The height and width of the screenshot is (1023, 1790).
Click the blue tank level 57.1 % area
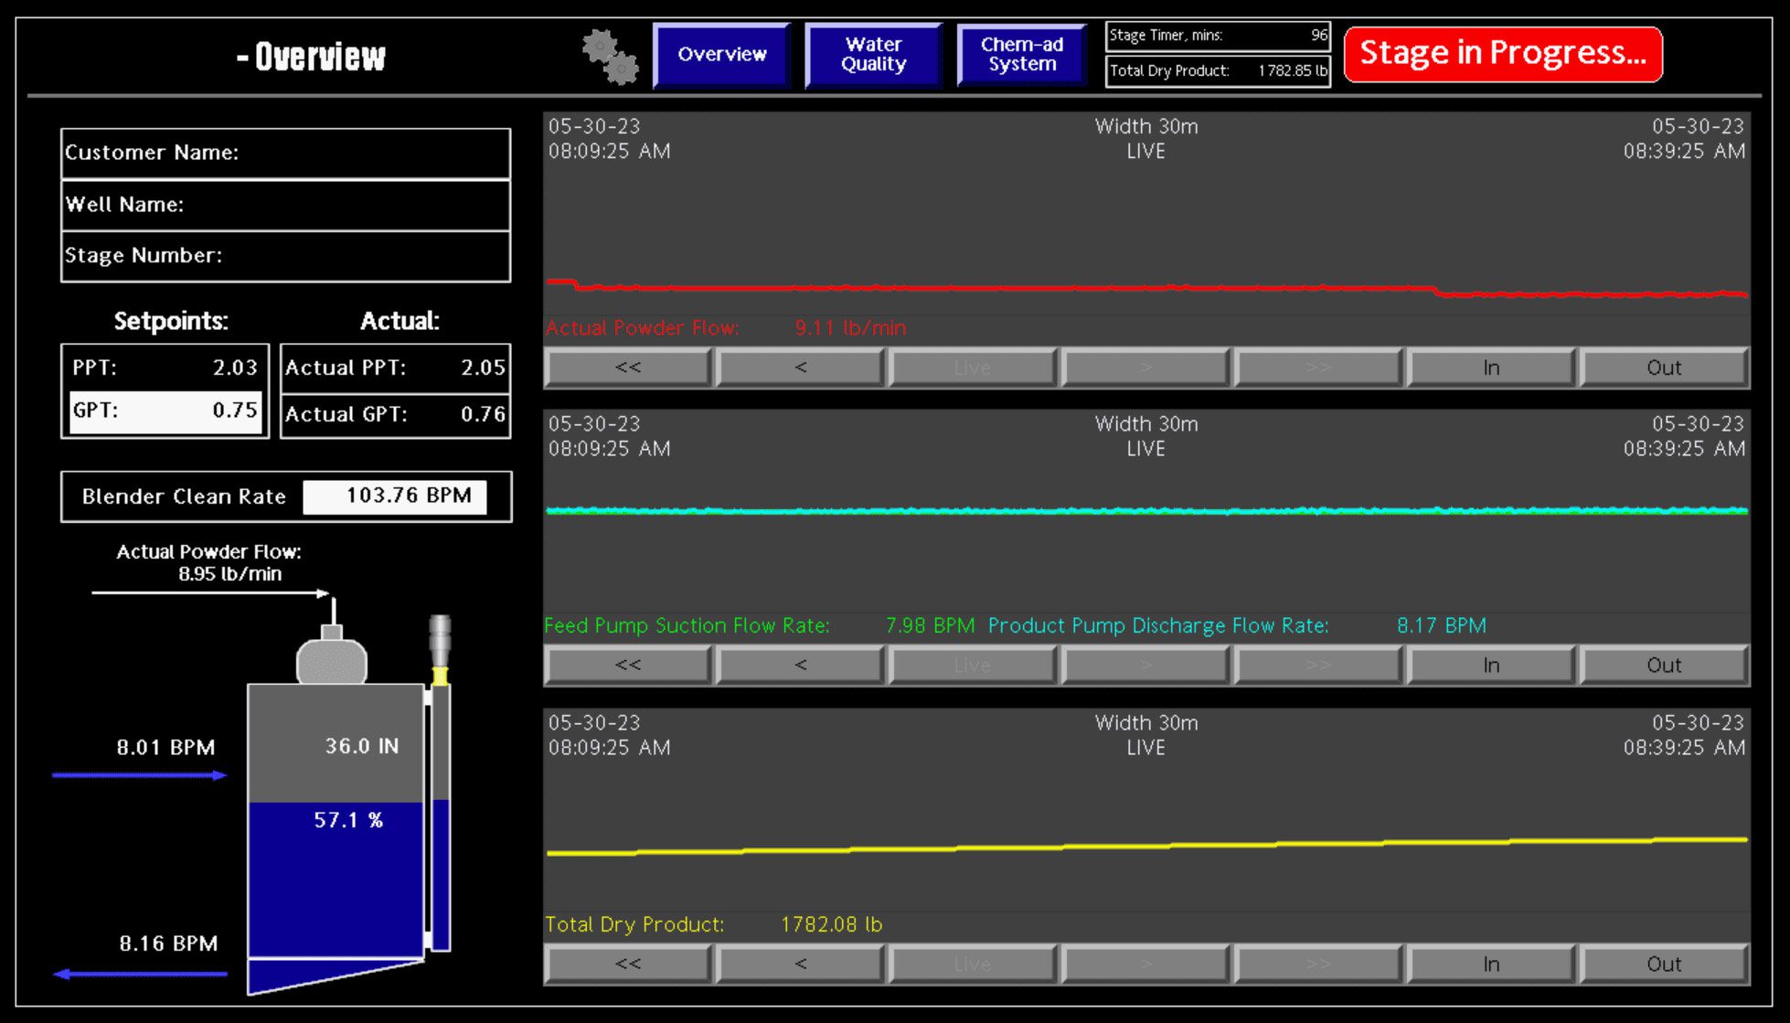click(x=336, y=879)
